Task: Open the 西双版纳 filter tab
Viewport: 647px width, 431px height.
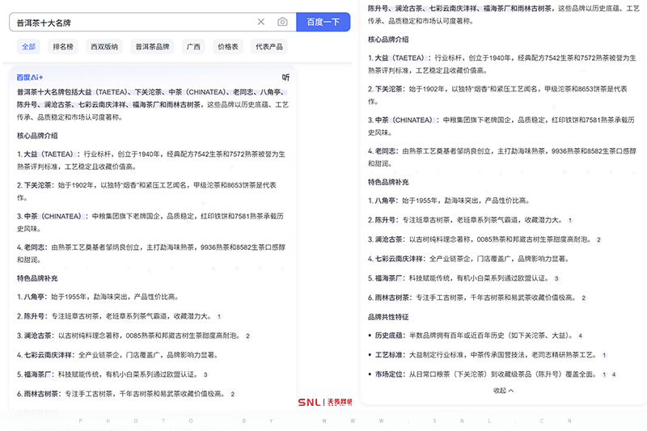Action: pyautogui.click(x=104, y=47)
